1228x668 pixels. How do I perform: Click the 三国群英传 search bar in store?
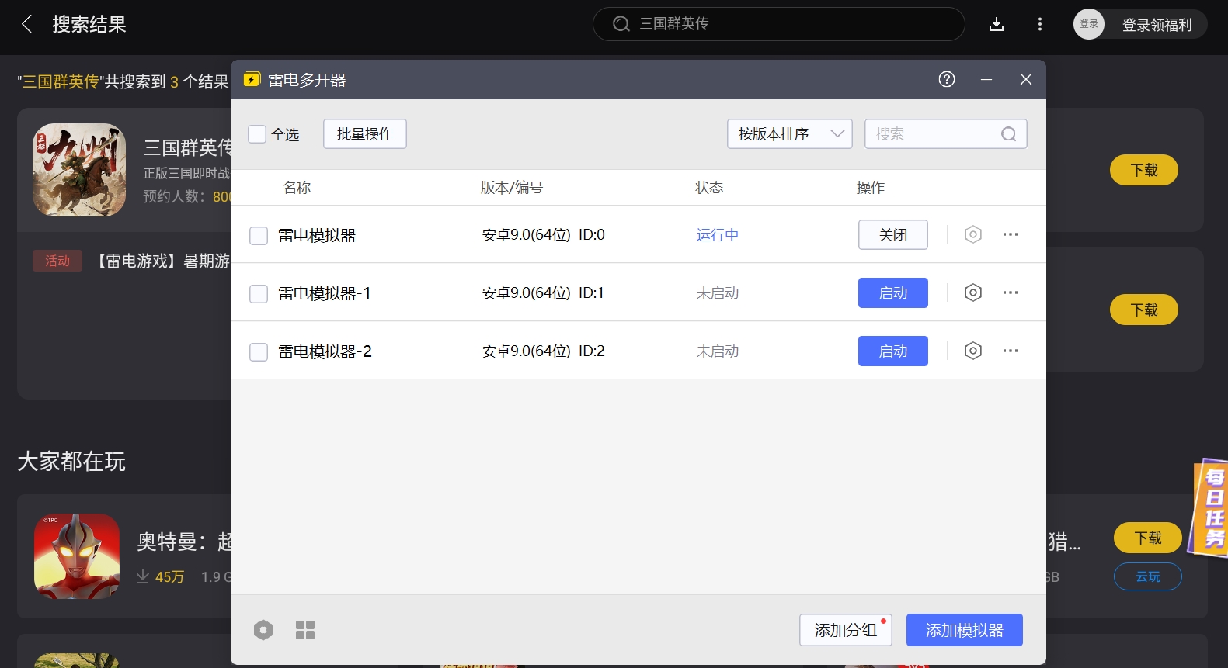(779, 24)
